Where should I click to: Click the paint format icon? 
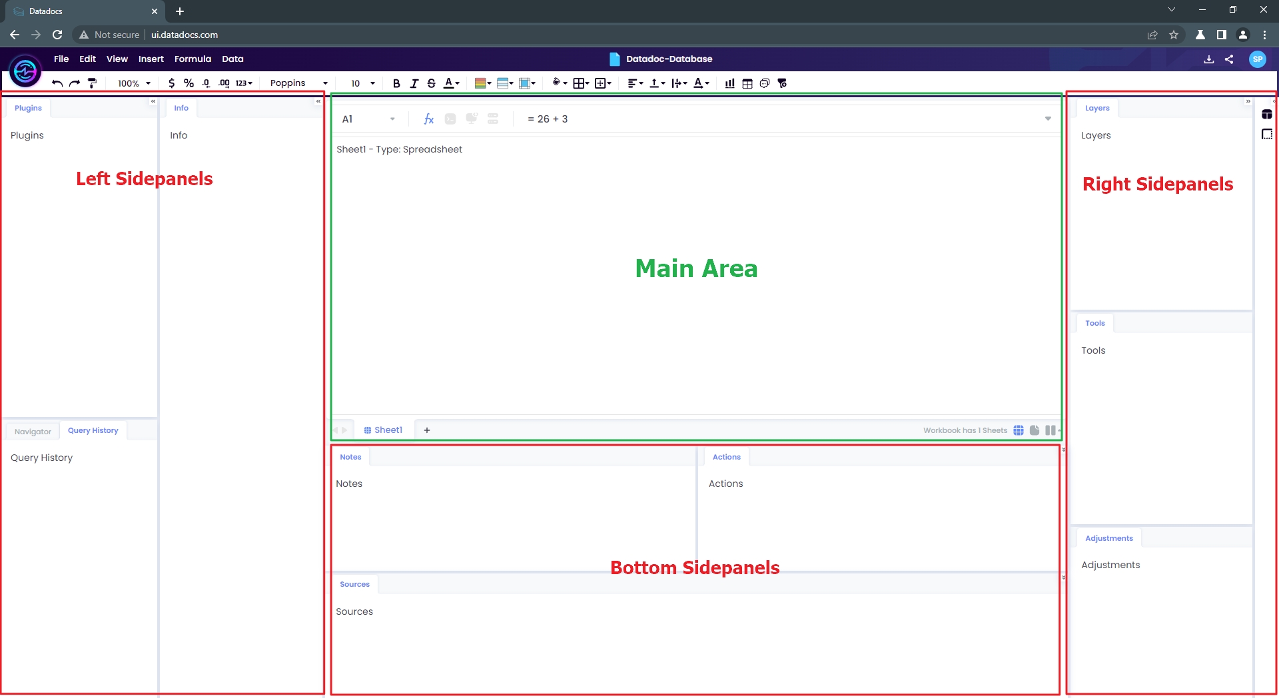coord(93,83)
